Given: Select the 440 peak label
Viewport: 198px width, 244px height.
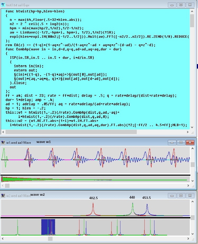Looking at the screenshot, I should click(132, 197).
